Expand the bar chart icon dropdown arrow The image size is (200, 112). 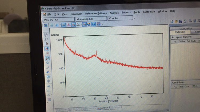pyautogui.click(x=60, y=25)
